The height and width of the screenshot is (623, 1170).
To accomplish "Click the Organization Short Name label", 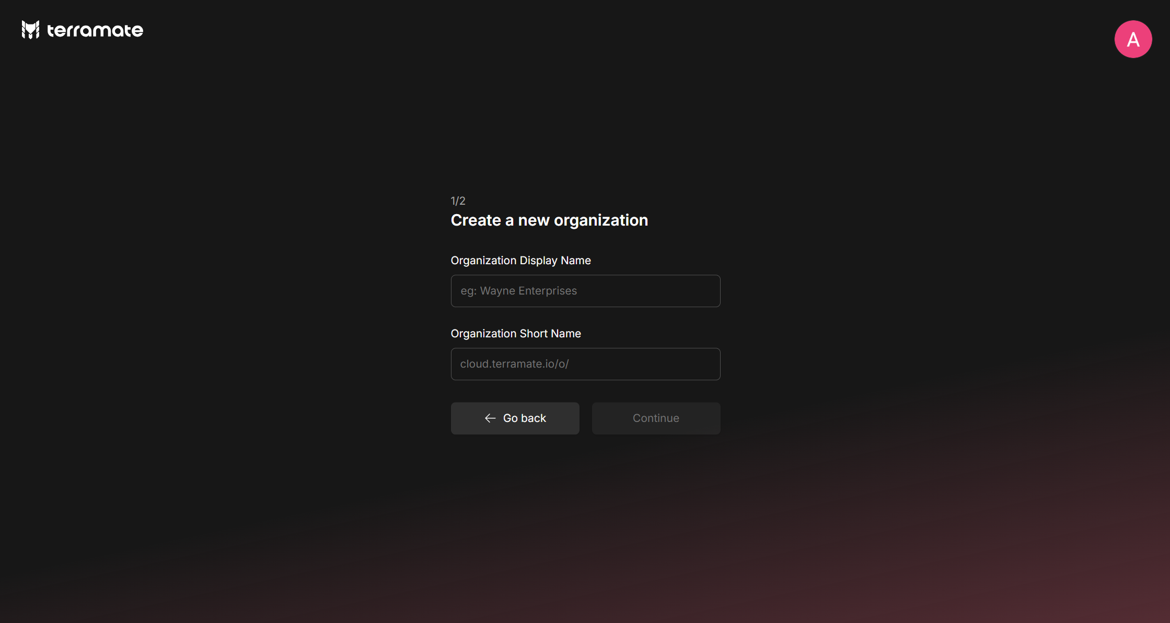I will pos(516,334).
